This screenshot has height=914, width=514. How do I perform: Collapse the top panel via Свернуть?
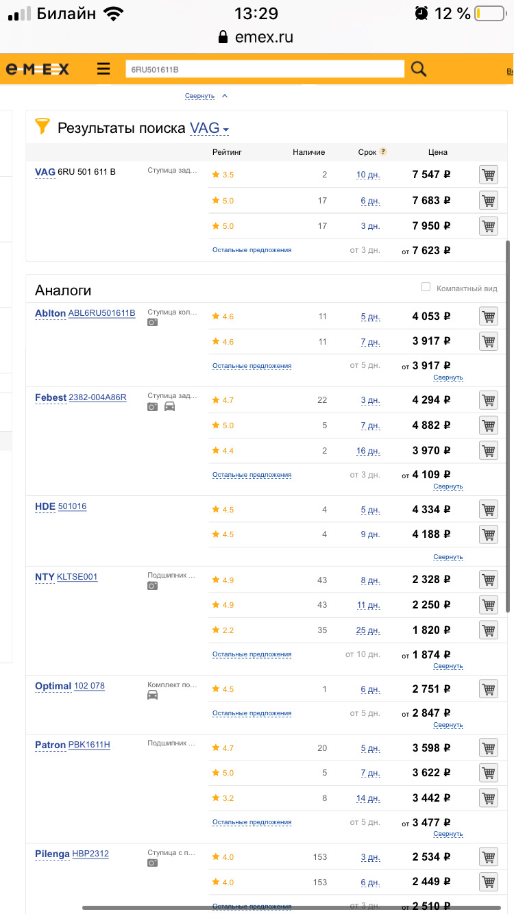200,96
